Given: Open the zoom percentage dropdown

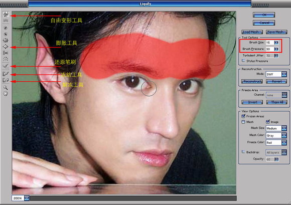Looking at the screenshot, I should coord(27,198).
